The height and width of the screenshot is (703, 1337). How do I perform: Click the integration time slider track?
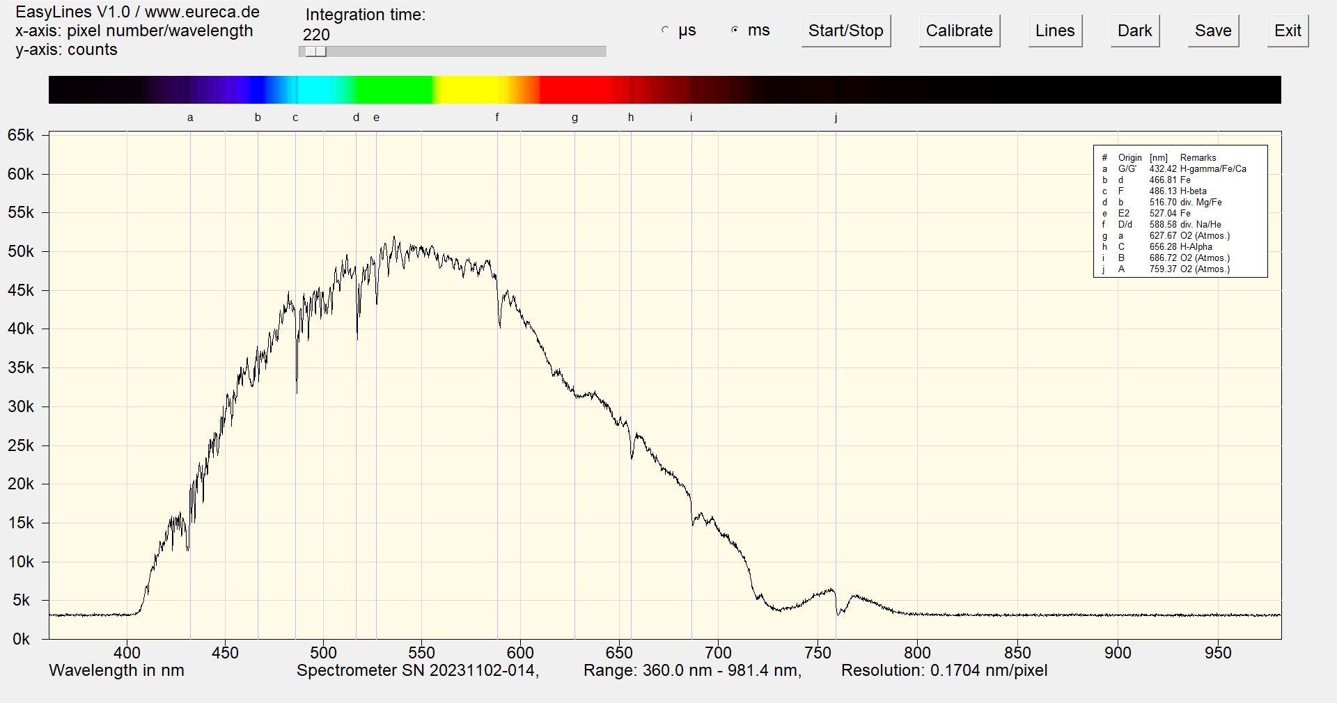tap(453, 52)
